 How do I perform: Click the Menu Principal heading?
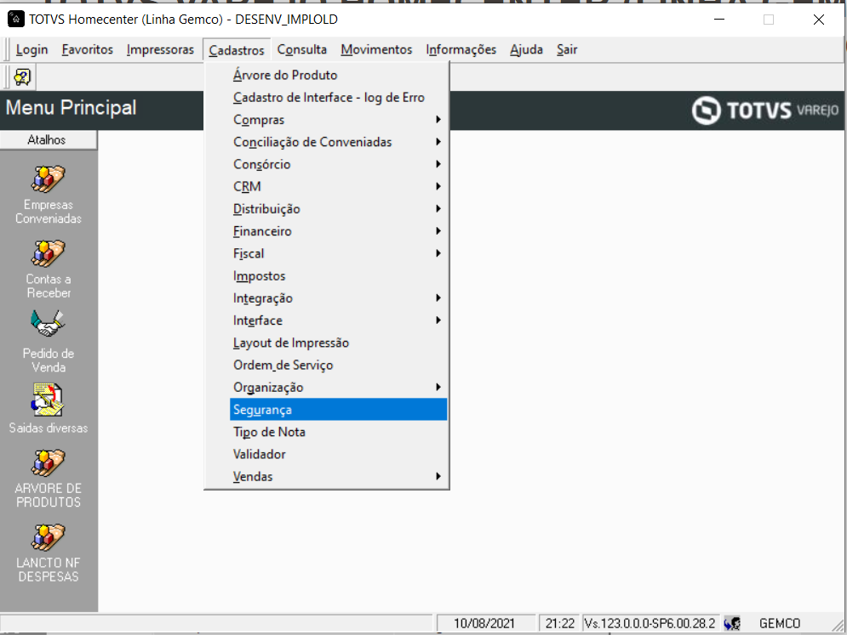point(72,107)
